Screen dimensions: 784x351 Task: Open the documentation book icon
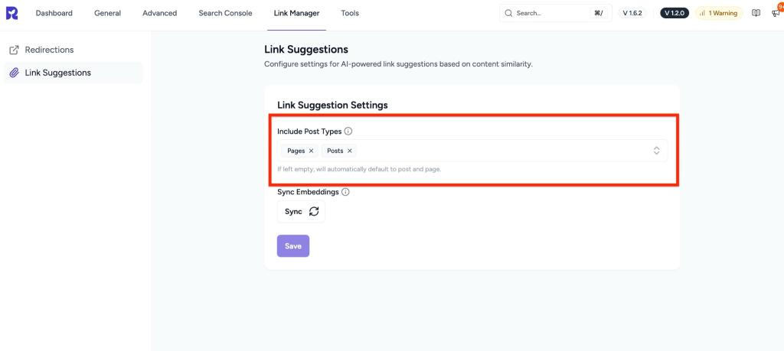coord(756,13)
